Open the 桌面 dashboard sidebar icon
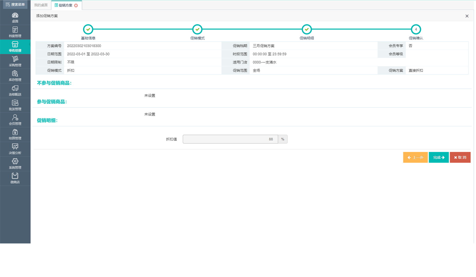 15,17
